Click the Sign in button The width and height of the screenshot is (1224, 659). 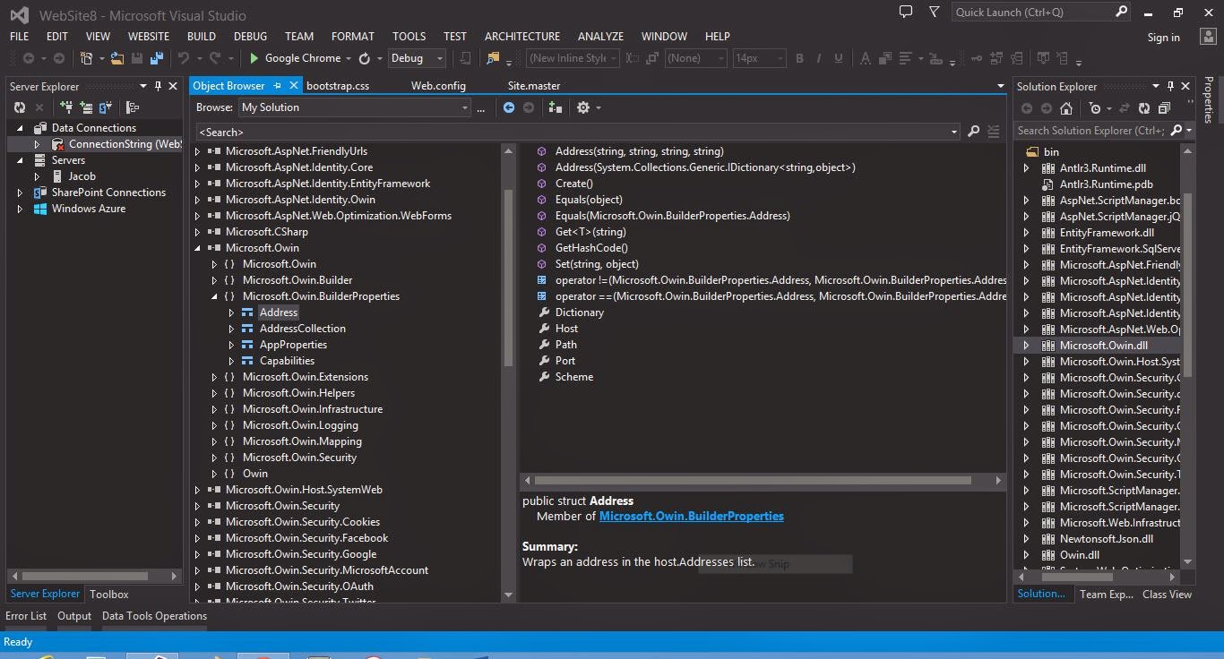pos(1163,37)
